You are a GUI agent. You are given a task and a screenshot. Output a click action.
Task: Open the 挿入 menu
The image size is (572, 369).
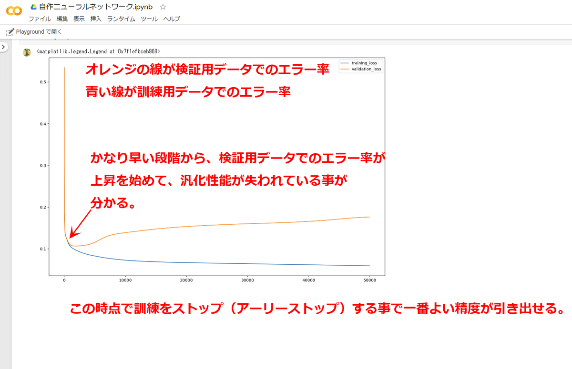(x=96, y=19)
